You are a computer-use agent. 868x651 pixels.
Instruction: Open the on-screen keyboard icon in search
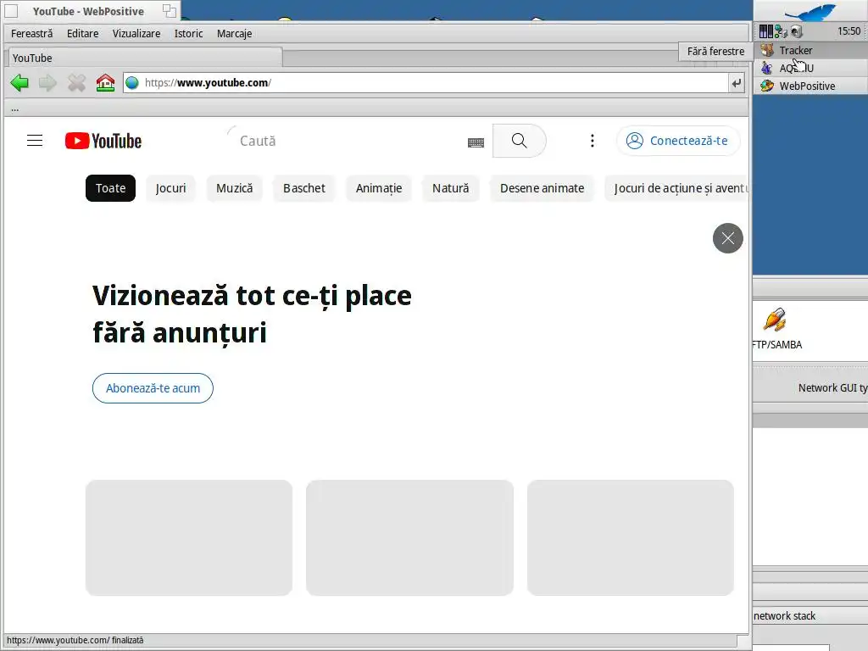tap(476, 142)
